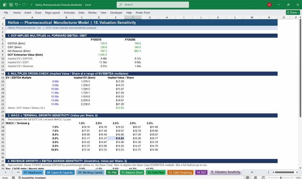Switch to 12. Cash Flow sheet tab
Screen dimensions: 302x179
point(156,172)
